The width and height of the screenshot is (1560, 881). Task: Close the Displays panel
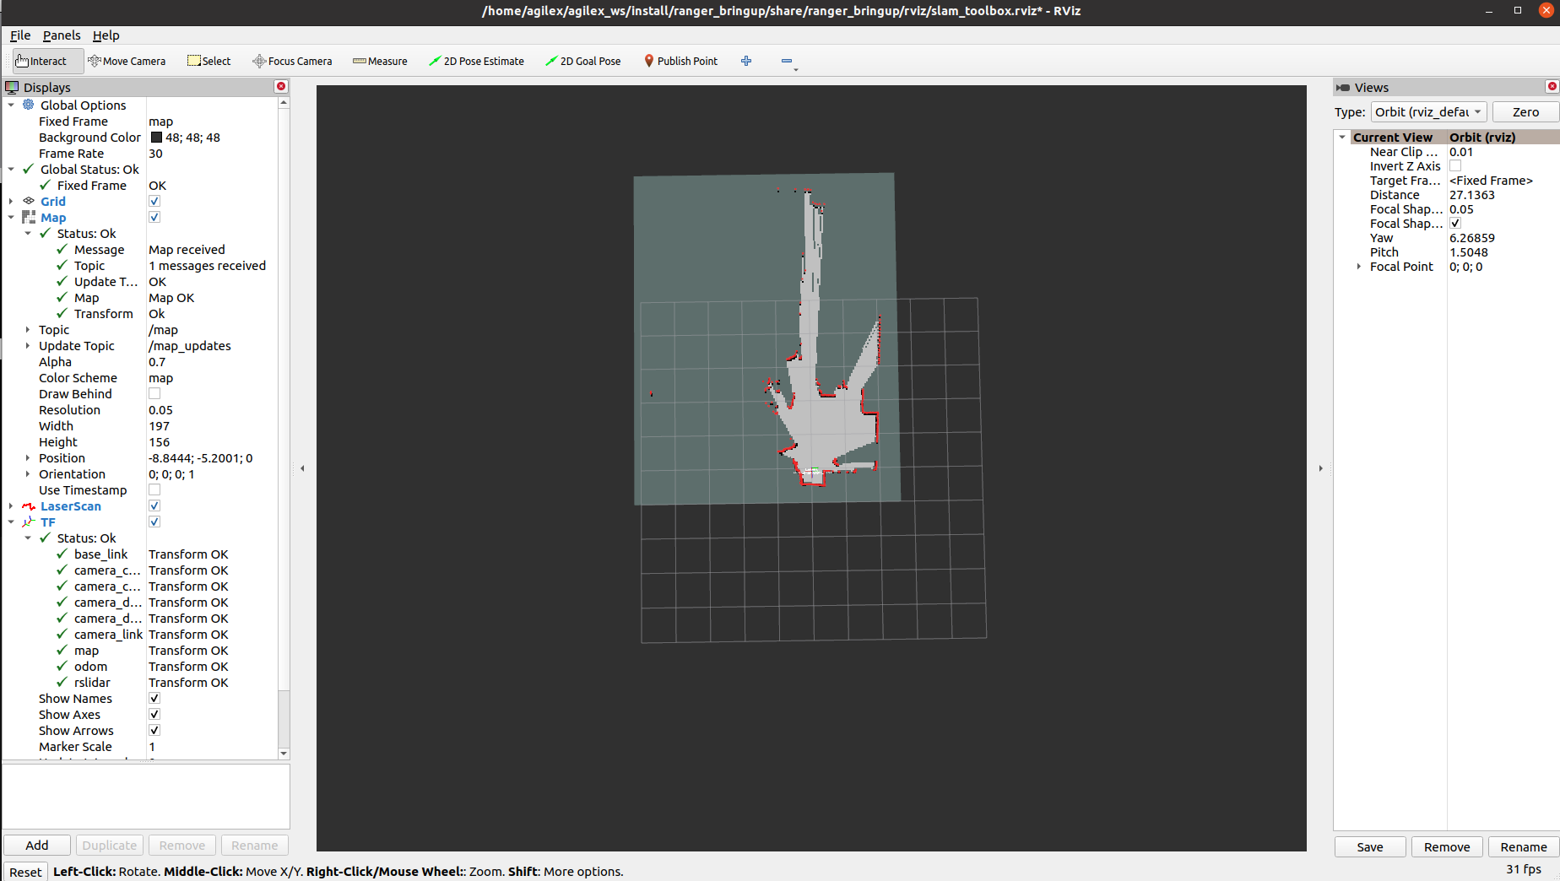tap(281, 87)
